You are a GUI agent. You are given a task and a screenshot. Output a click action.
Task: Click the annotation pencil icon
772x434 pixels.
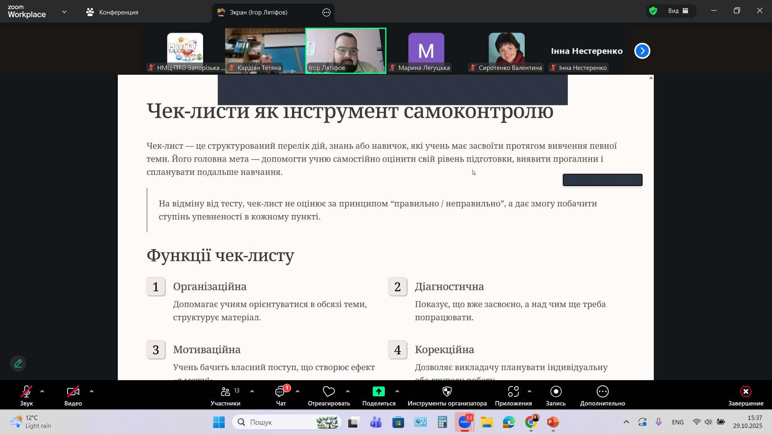[18, 363]
